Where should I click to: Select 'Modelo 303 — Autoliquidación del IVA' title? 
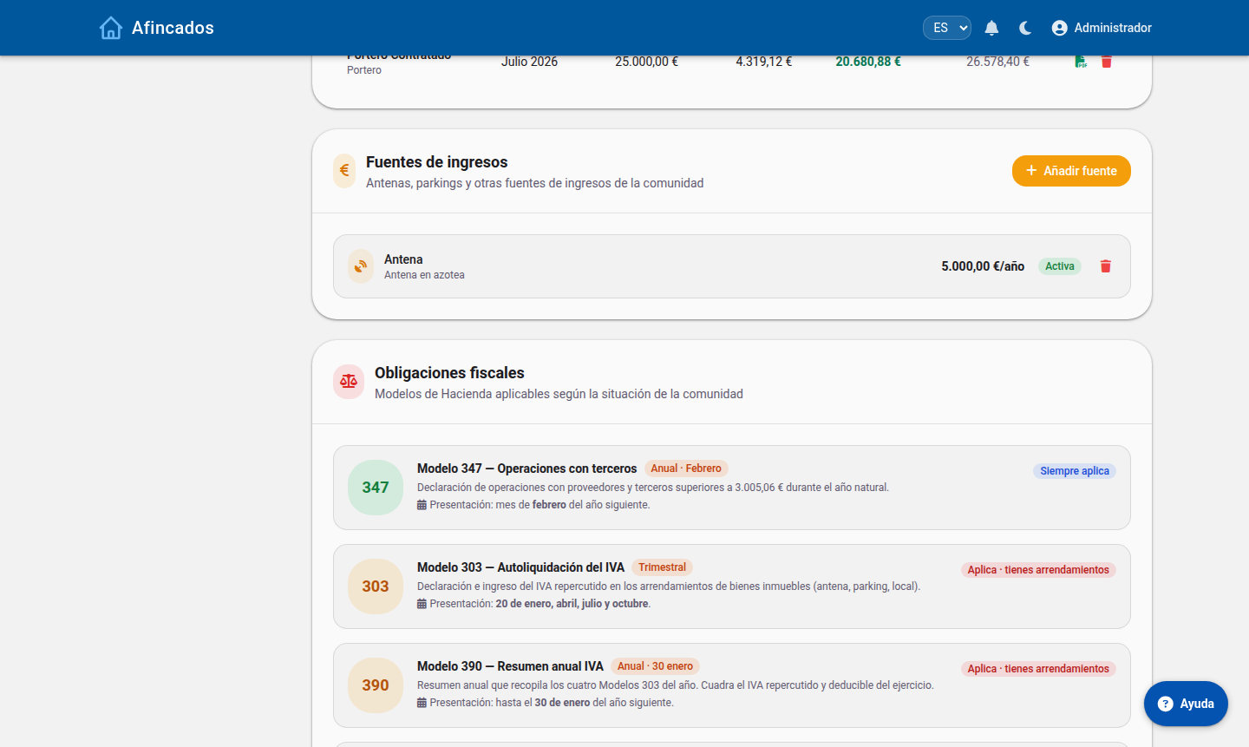coord(520,567)
